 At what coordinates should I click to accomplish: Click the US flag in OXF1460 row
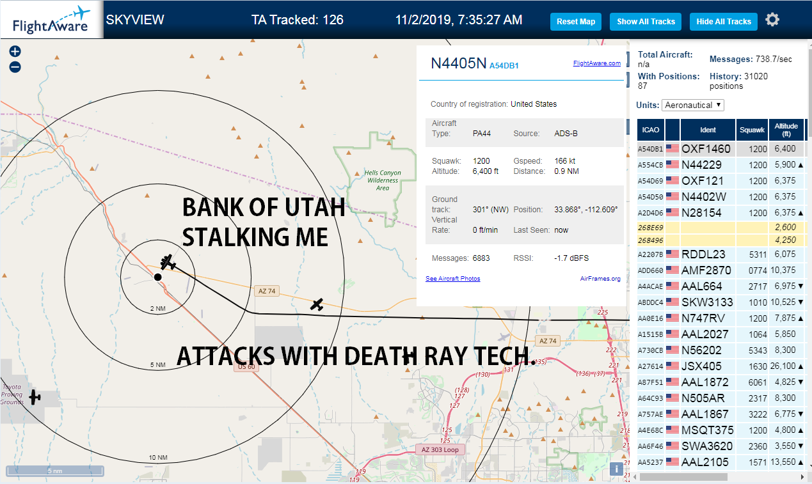click(672, 149)
